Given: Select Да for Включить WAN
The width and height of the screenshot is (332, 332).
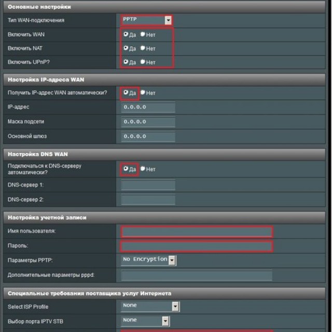Looking at the screenshot, I should (x=126, y=34).
